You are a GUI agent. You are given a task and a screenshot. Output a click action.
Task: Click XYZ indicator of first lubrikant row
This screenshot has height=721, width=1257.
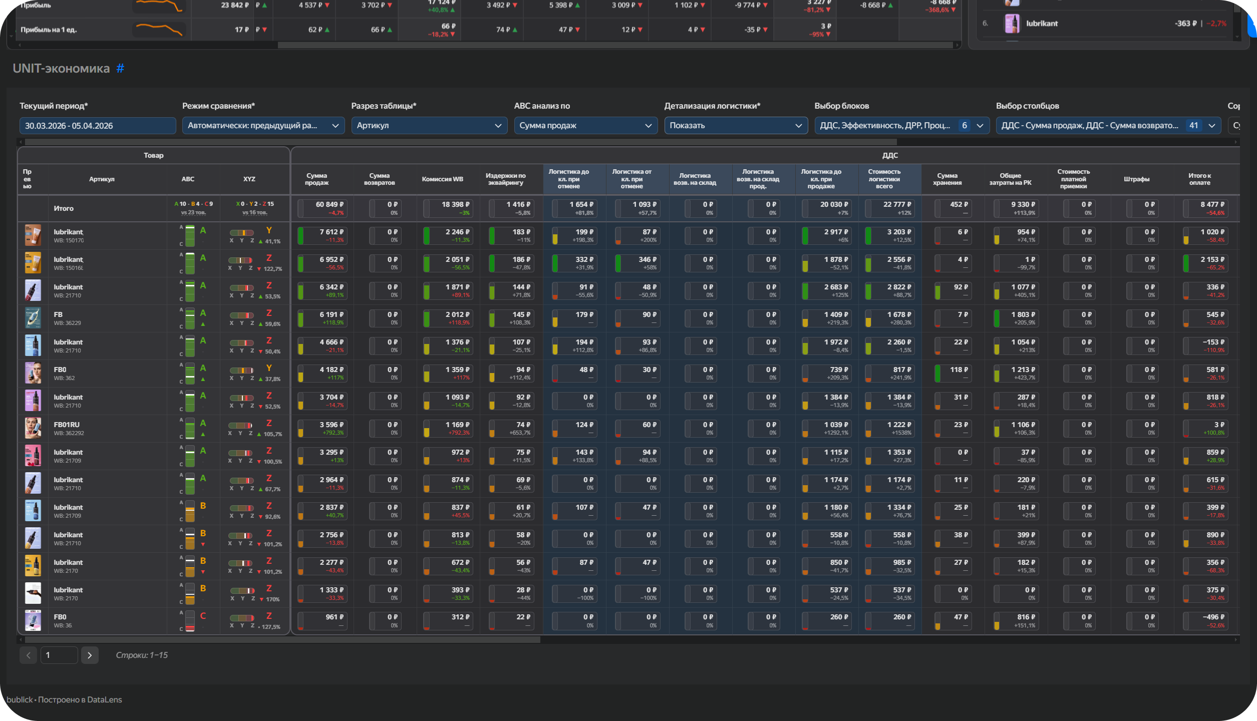pos(242,233)
